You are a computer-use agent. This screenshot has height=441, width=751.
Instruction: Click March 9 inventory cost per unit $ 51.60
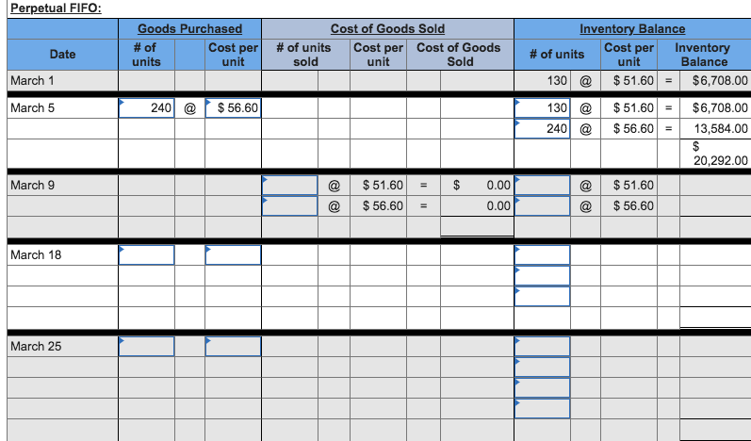point(633,186)
